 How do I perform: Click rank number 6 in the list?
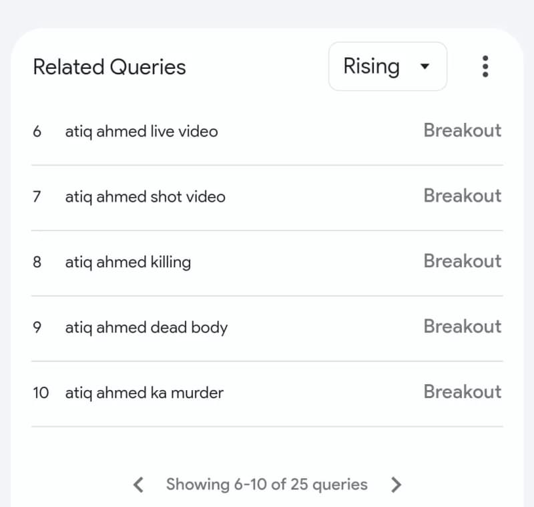[37, 132]
